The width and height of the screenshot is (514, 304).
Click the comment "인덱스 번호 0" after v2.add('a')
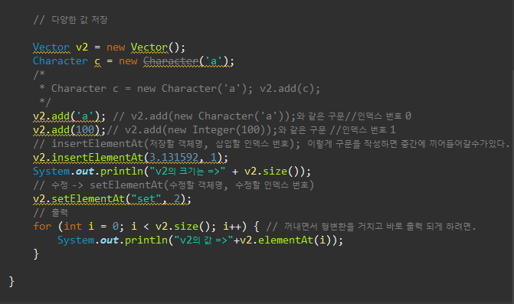coord(385,116)
